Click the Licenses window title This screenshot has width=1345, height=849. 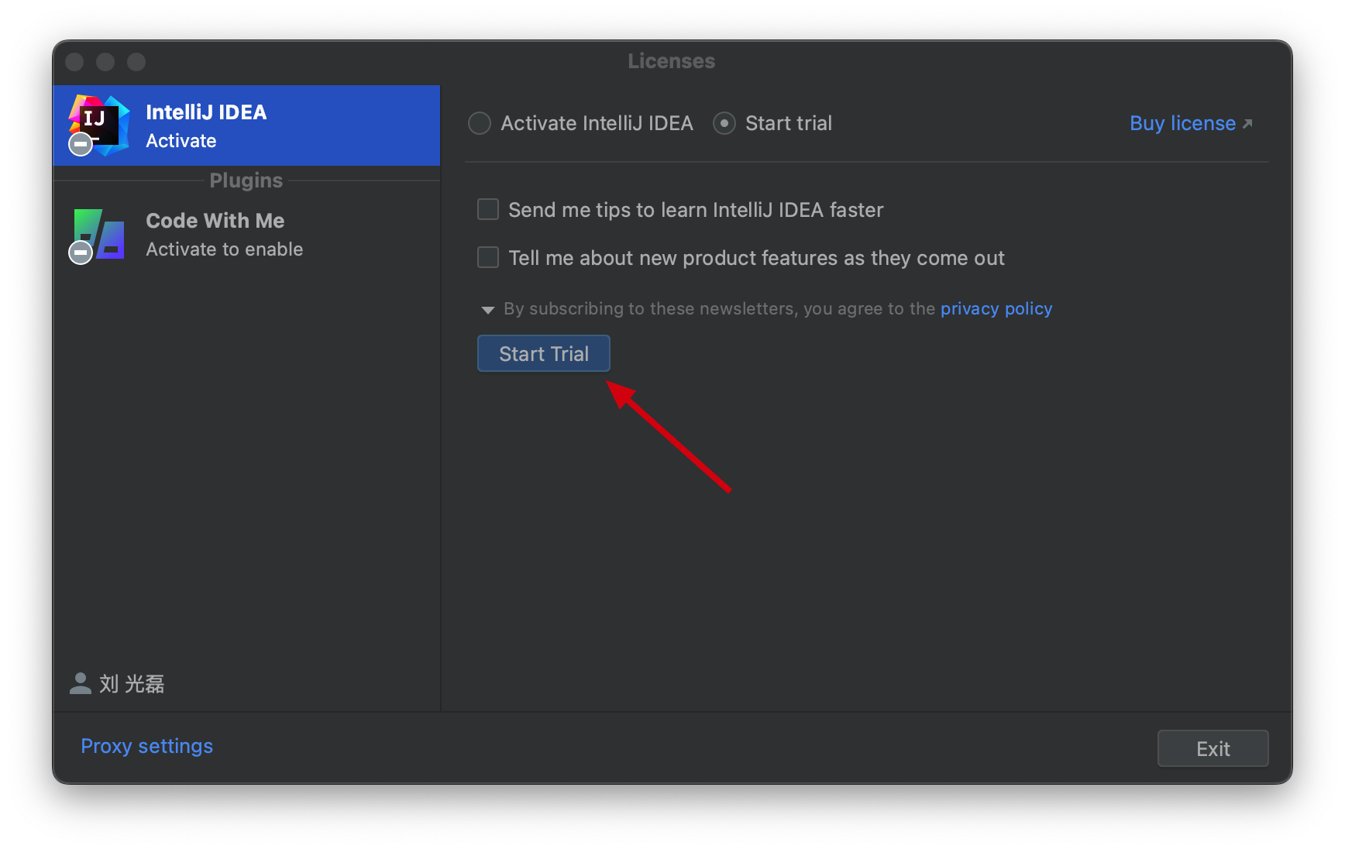point(672,61)
